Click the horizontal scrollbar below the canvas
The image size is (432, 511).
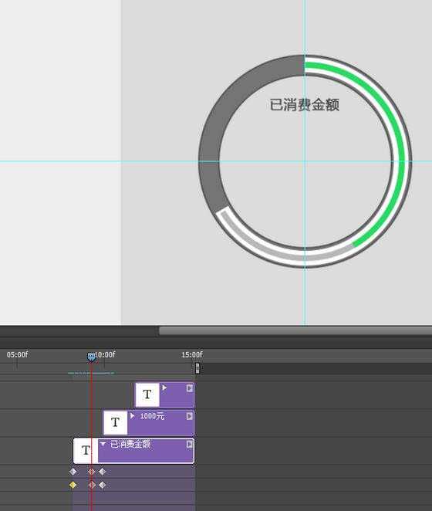click(295, 331)
